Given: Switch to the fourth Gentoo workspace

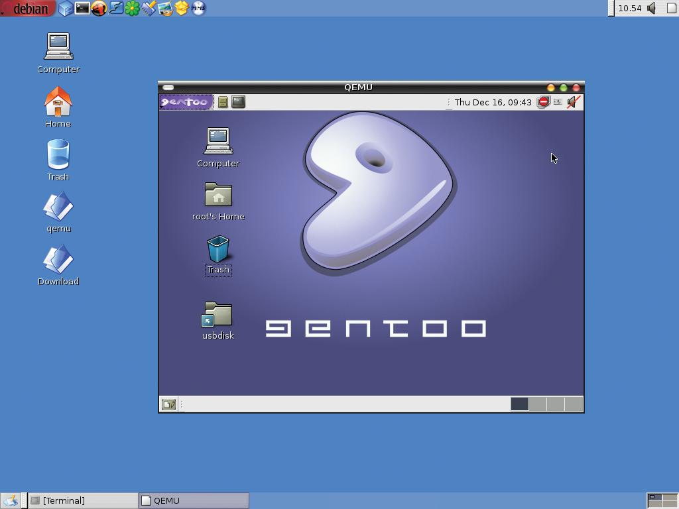Looking at the screenshot, I should pyautogui.click(x=574, y=404).
